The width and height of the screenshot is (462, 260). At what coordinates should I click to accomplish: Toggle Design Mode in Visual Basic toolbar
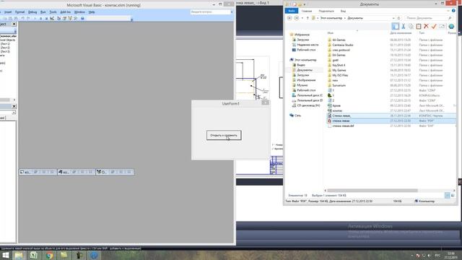pos(52,18)
